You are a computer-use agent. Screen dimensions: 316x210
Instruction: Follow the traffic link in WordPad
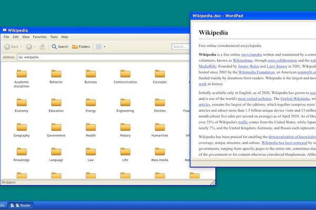[x=243, y=122]
